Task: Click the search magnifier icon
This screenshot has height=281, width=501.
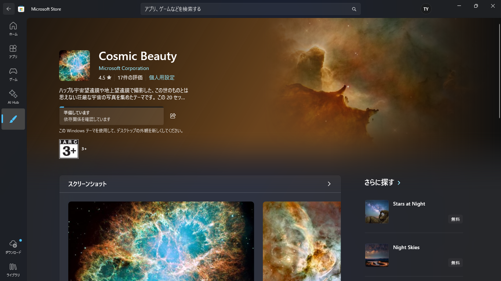Action: [354, 9]
